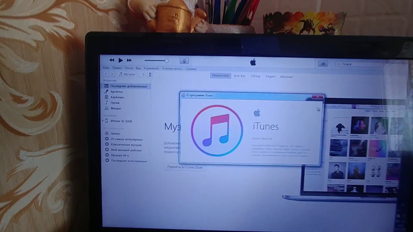Click the rewind/previous track button
The width and height of the screenshot is (413, 232).
[x=112, y=60]
